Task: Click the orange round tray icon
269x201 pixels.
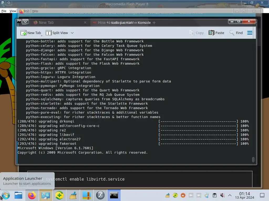Action: pos(183,195)
